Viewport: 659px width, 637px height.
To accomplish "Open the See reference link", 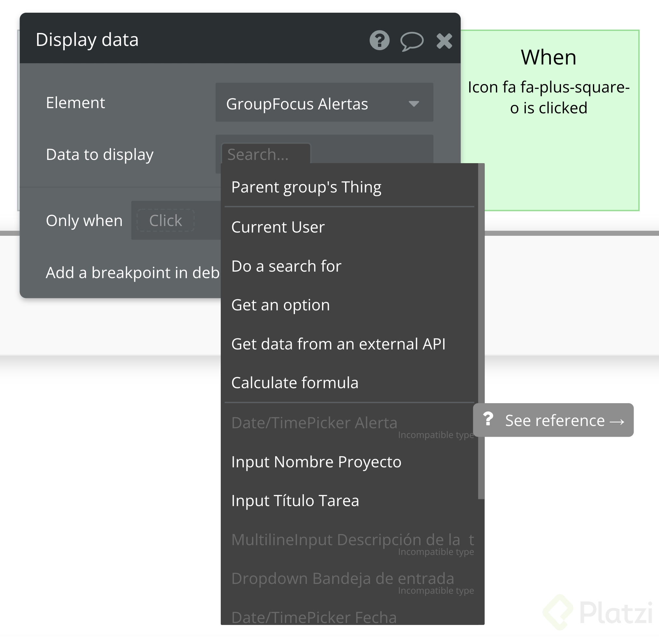I will point(564,420).
